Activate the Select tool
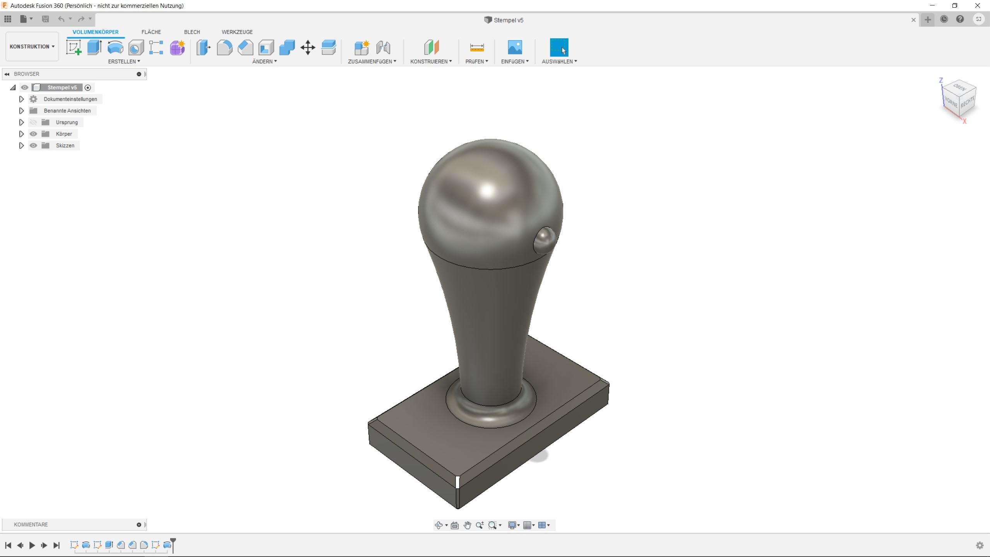990x557 pixels. click(x=559, y=48)
